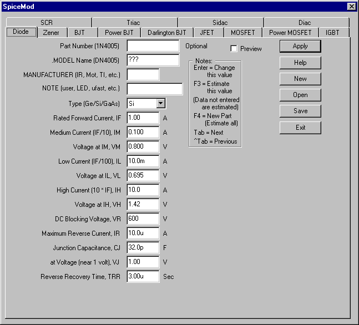Open the Type (Ge/Si/GaAs) dropdown
Viewport: 359px width, 325px height.
(160, 103)
